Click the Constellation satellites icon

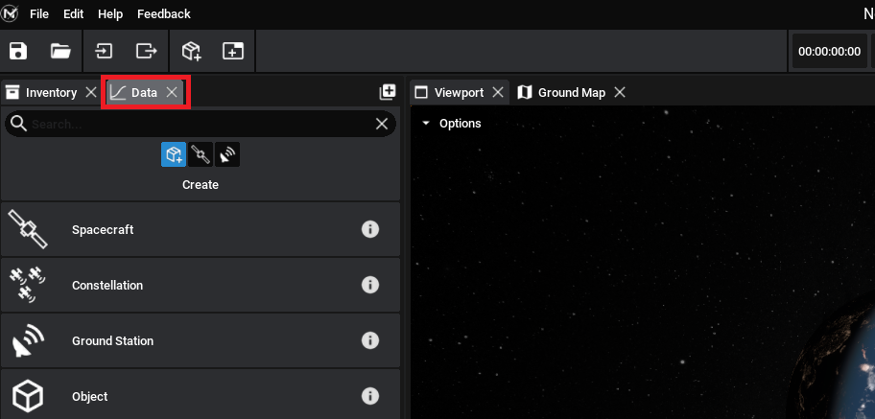[x=28, y=285]
